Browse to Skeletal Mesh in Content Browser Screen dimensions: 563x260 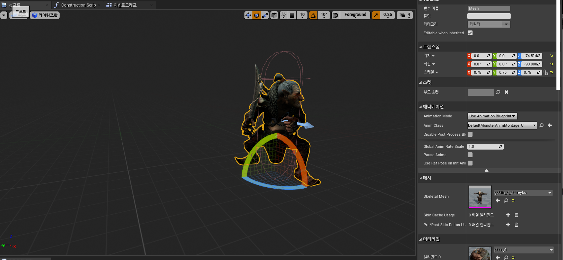point(506,200)
